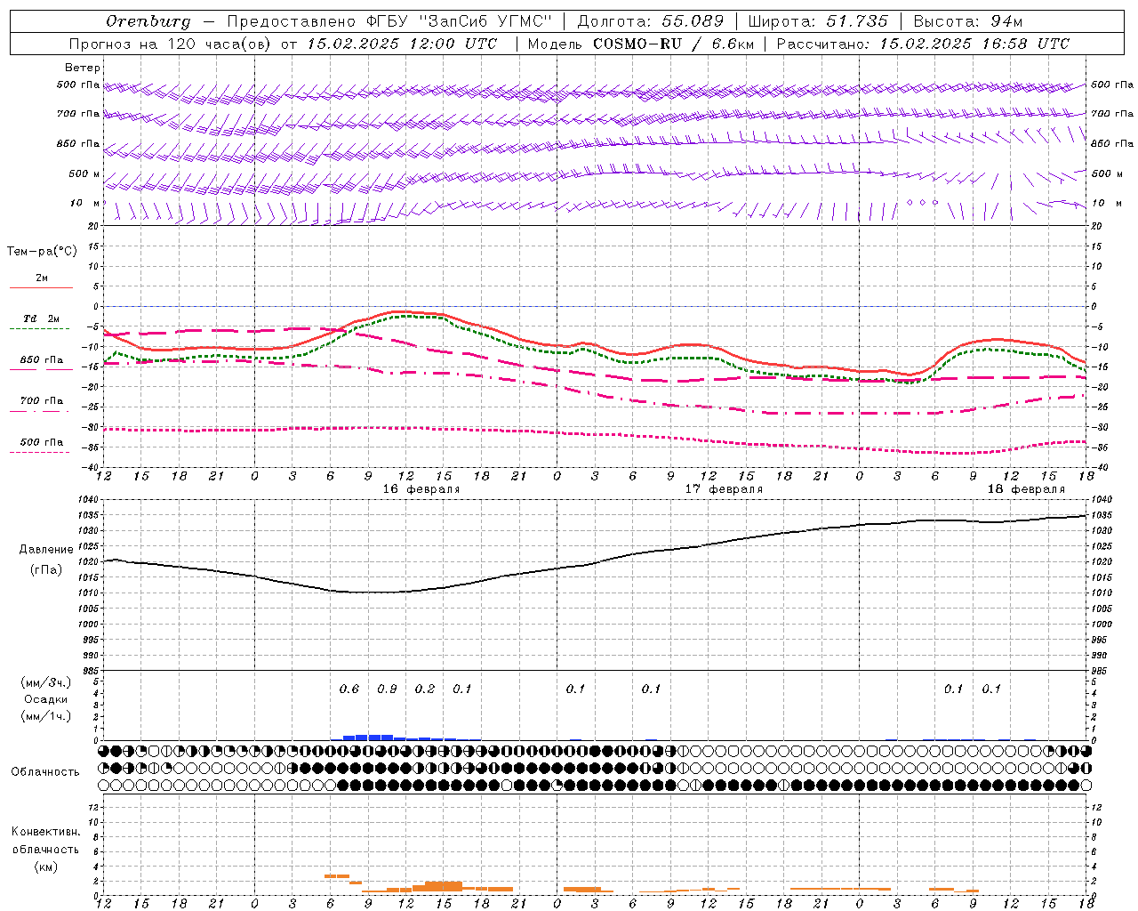Click the "Широта: 51.735" header field
Screen dimensions: 1138x911
818,21
